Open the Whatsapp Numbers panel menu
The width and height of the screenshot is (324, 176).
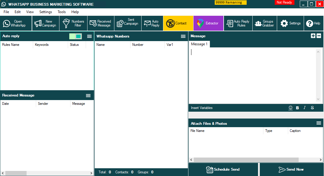coord(183,36)
